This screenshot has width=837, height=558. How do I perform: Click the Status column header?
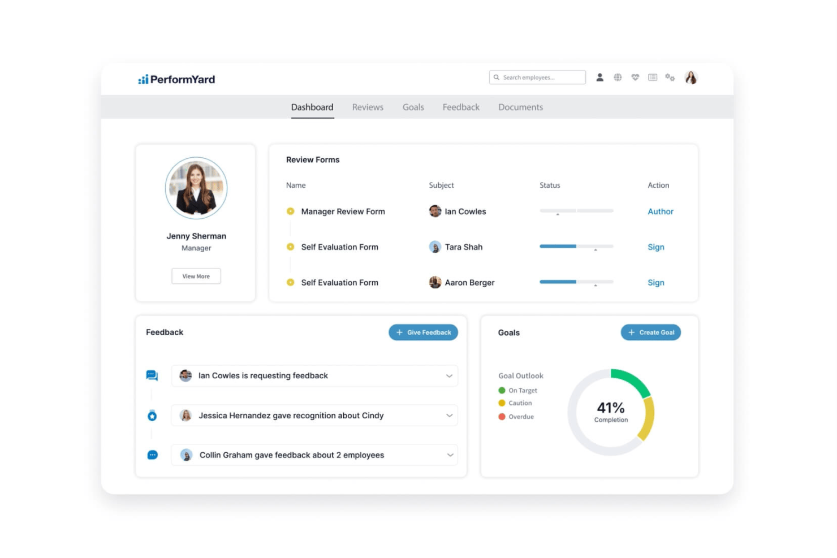(550, 185)
